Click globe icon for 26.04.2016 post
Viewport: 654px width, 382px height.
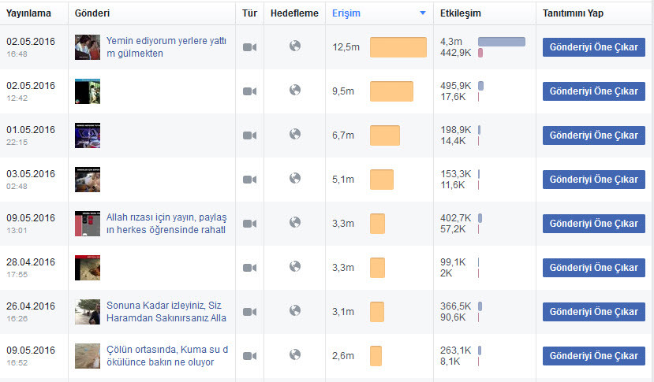pos(295,311)
